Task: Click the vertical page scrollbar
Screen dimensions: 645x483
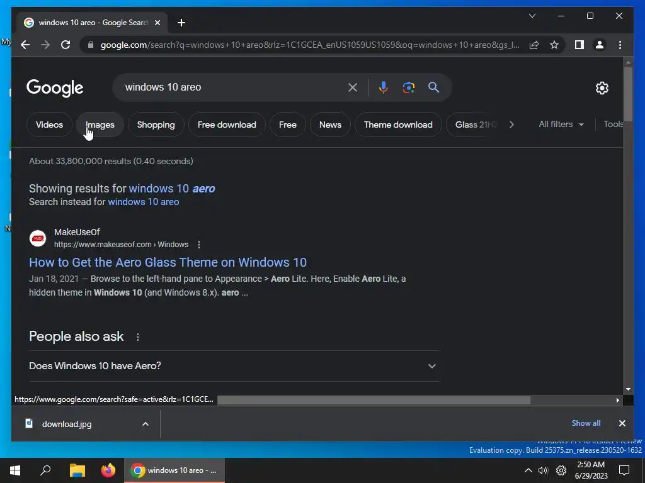Action: [x=628, y=94]
